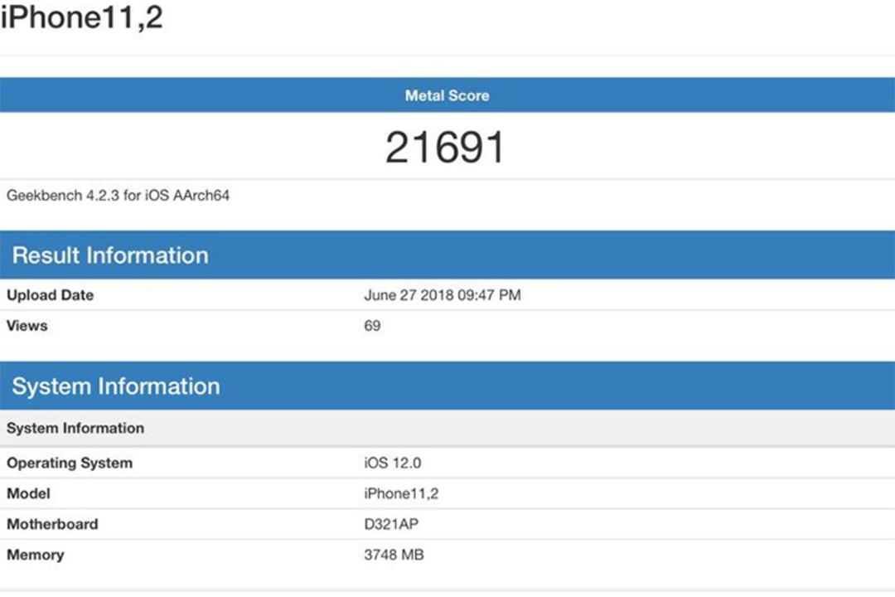Click the D321AP motherboard value

[391, 524]
